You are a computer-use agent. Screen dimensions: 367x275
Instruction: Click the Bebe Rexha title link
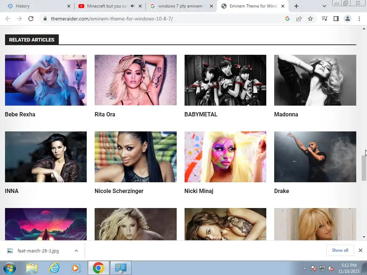(x=20, y=114)
